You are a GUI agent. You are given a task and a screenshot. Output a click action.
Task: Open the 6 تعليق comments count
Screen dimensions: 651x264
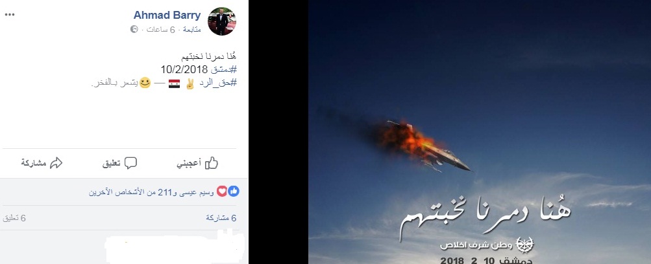(x=14, y=218)
